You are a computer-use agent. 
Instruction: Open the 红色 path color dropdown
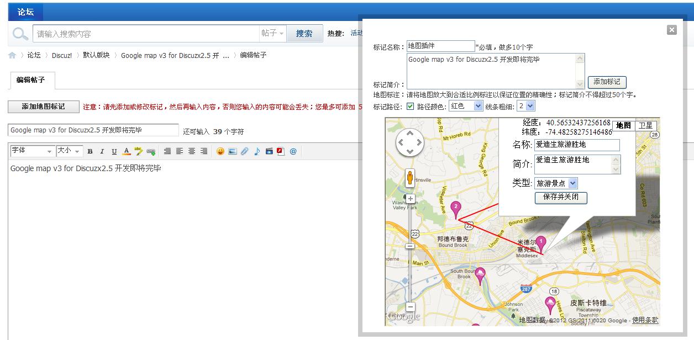466,106
